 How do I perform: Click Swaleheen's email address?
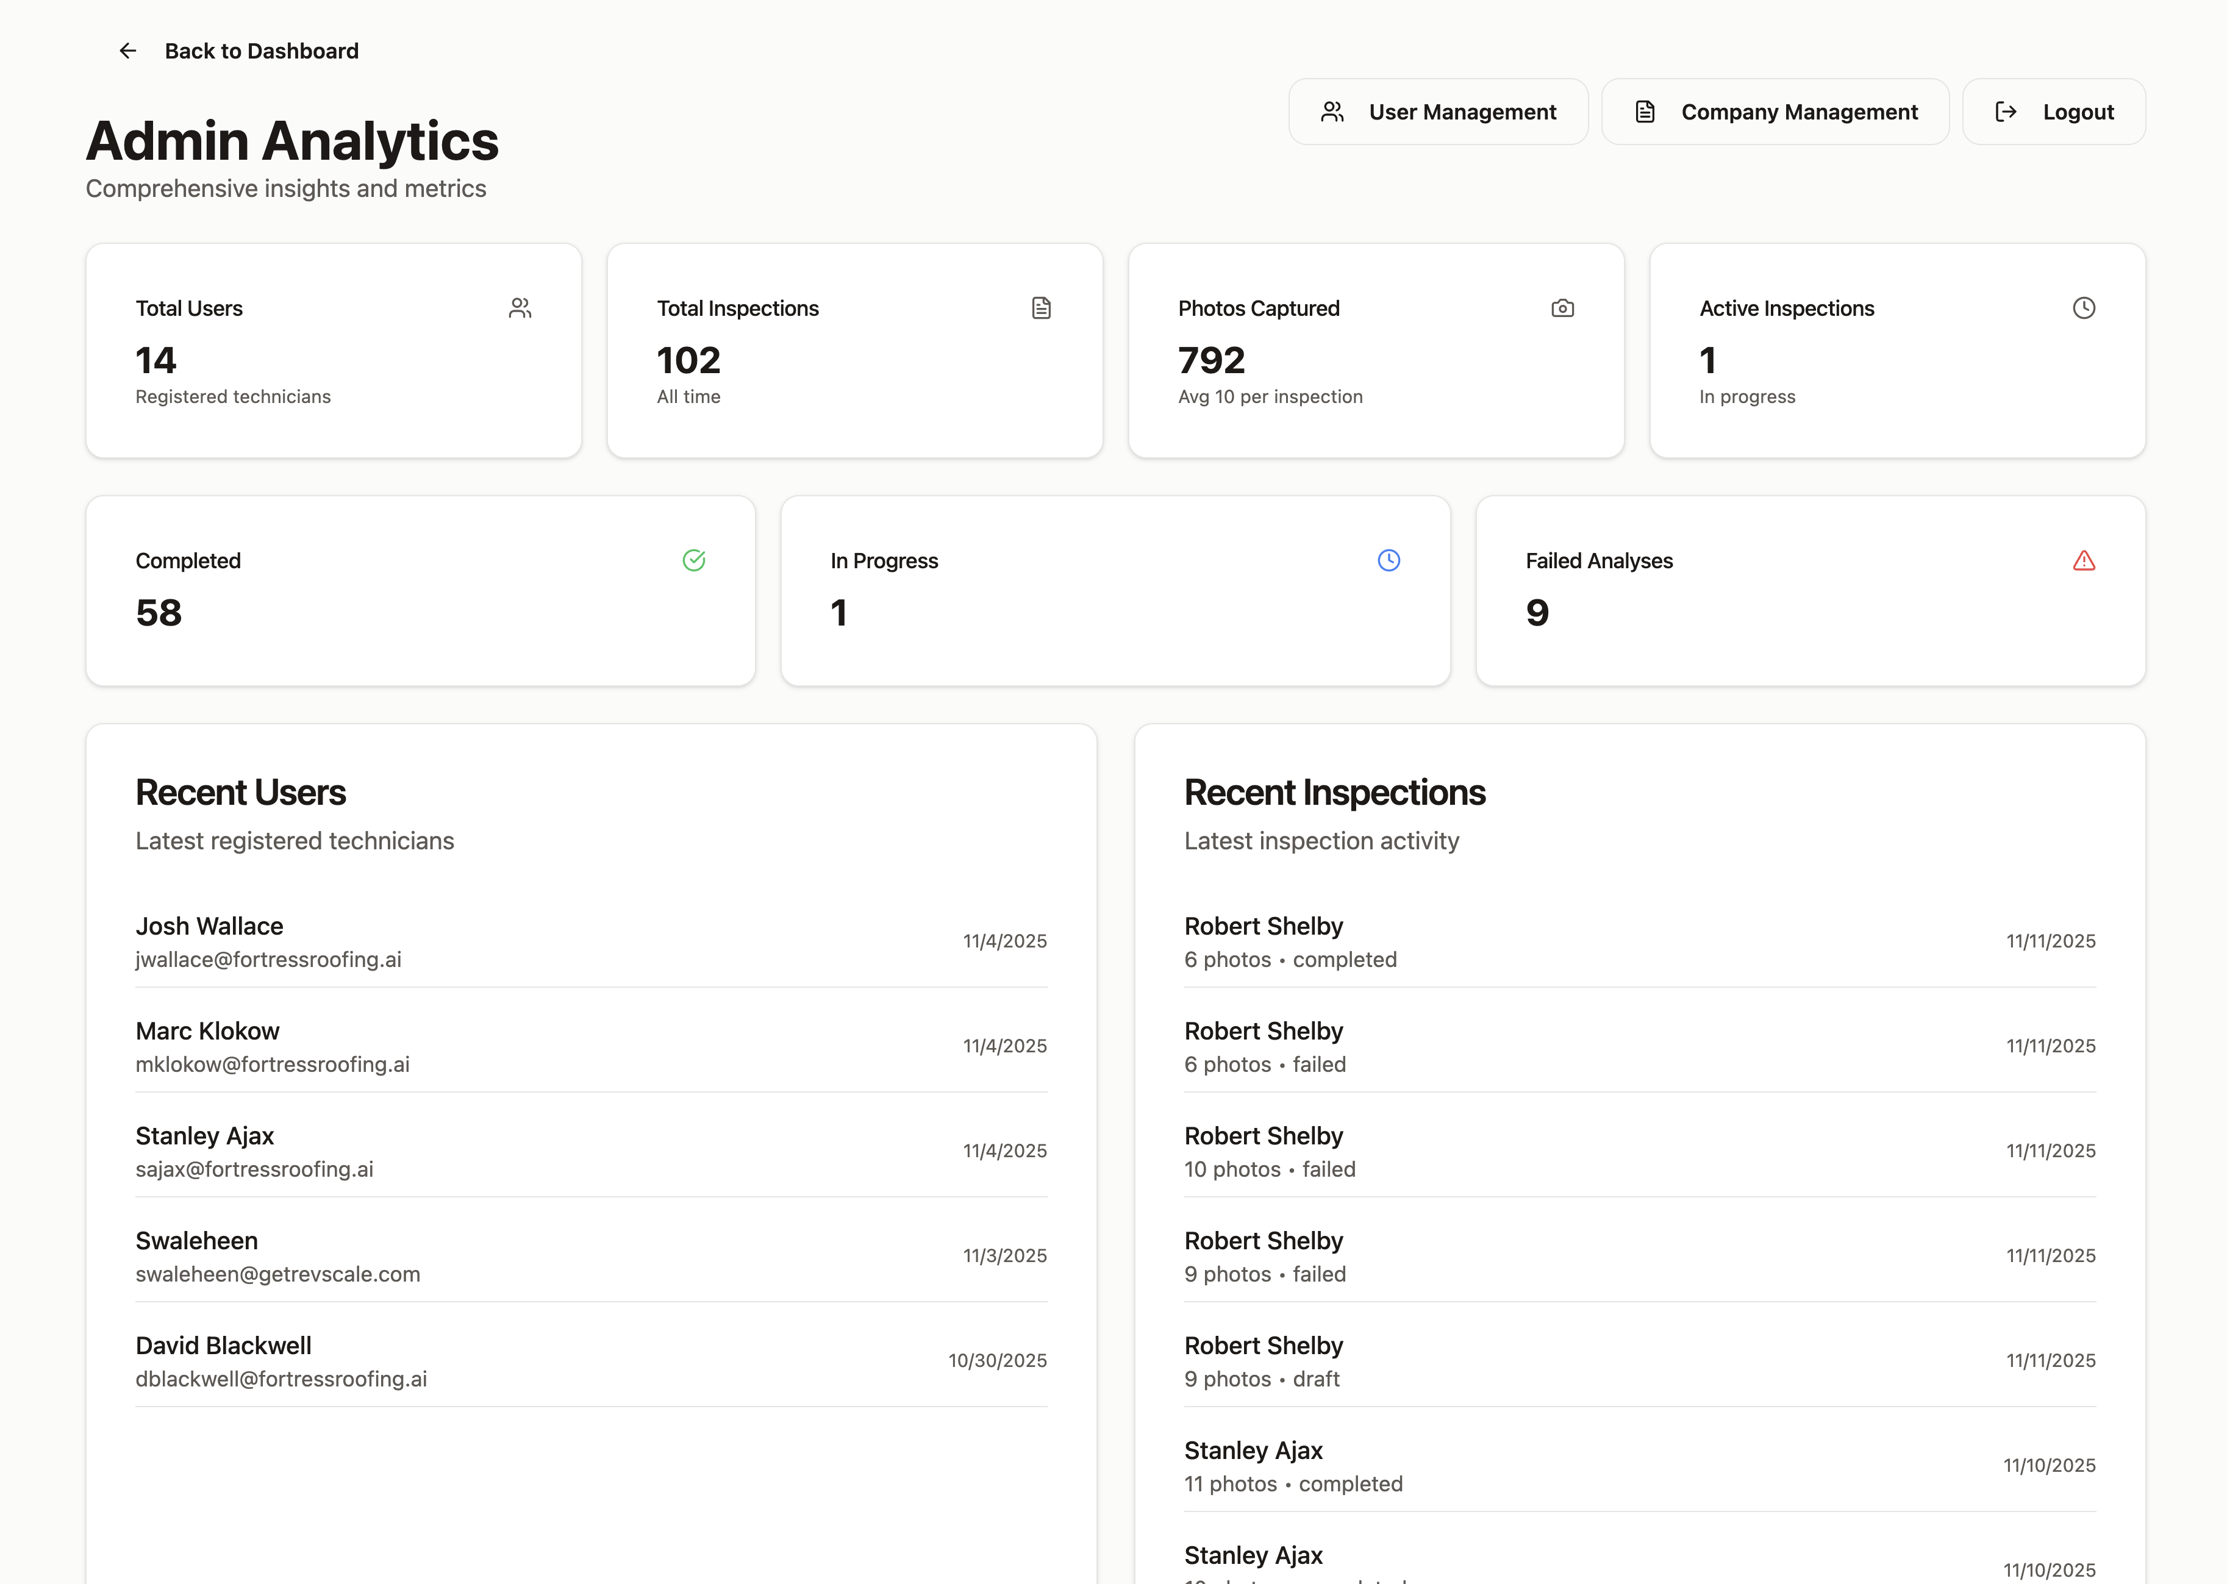point(278,1274)
